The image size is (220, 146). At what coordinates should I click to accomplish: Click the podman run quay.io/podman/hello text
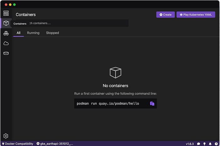[108, 104]
